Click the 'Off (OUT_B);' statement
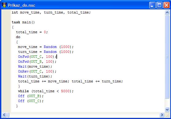Viewport: 171px width, 119px height. click(x=31, y=96)
